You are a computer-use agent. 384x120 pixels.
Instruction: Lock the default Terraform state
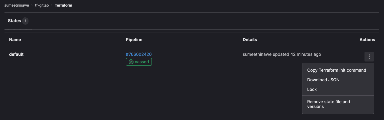(312, 89)
